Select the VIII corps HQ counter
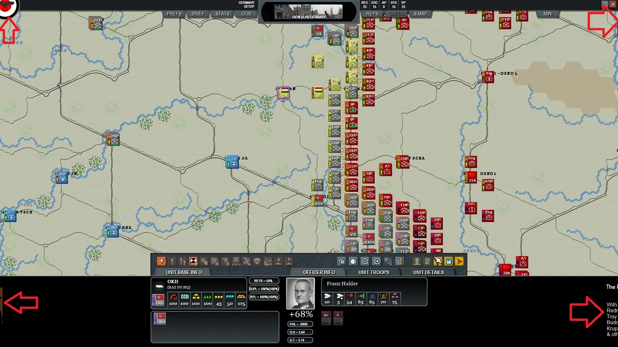The width and height of the screenshot is (618, 347). 352,231
